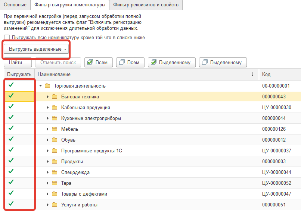Click the checked-box icon on first Всем button

point(90,62)
